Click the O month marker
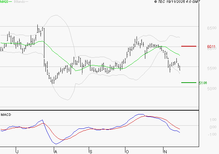Screen dimensions: 219x154 point(127,152)
